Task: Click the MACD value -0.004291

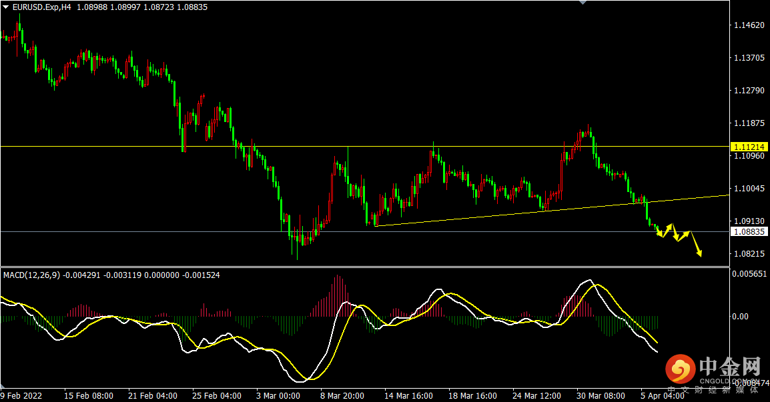Action: click(82, 275)
